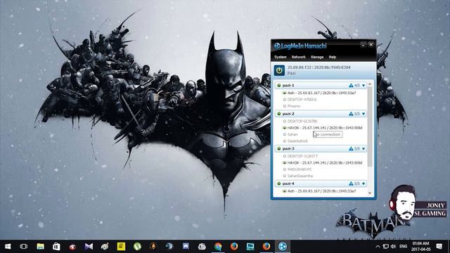Open File Explorer from the taskbar

point(40,247)
